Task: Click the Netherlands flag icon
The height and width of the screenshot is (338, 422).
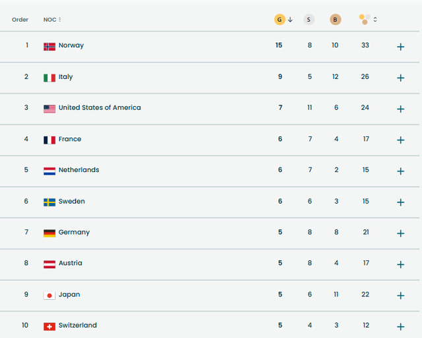Action: point(49,171)
